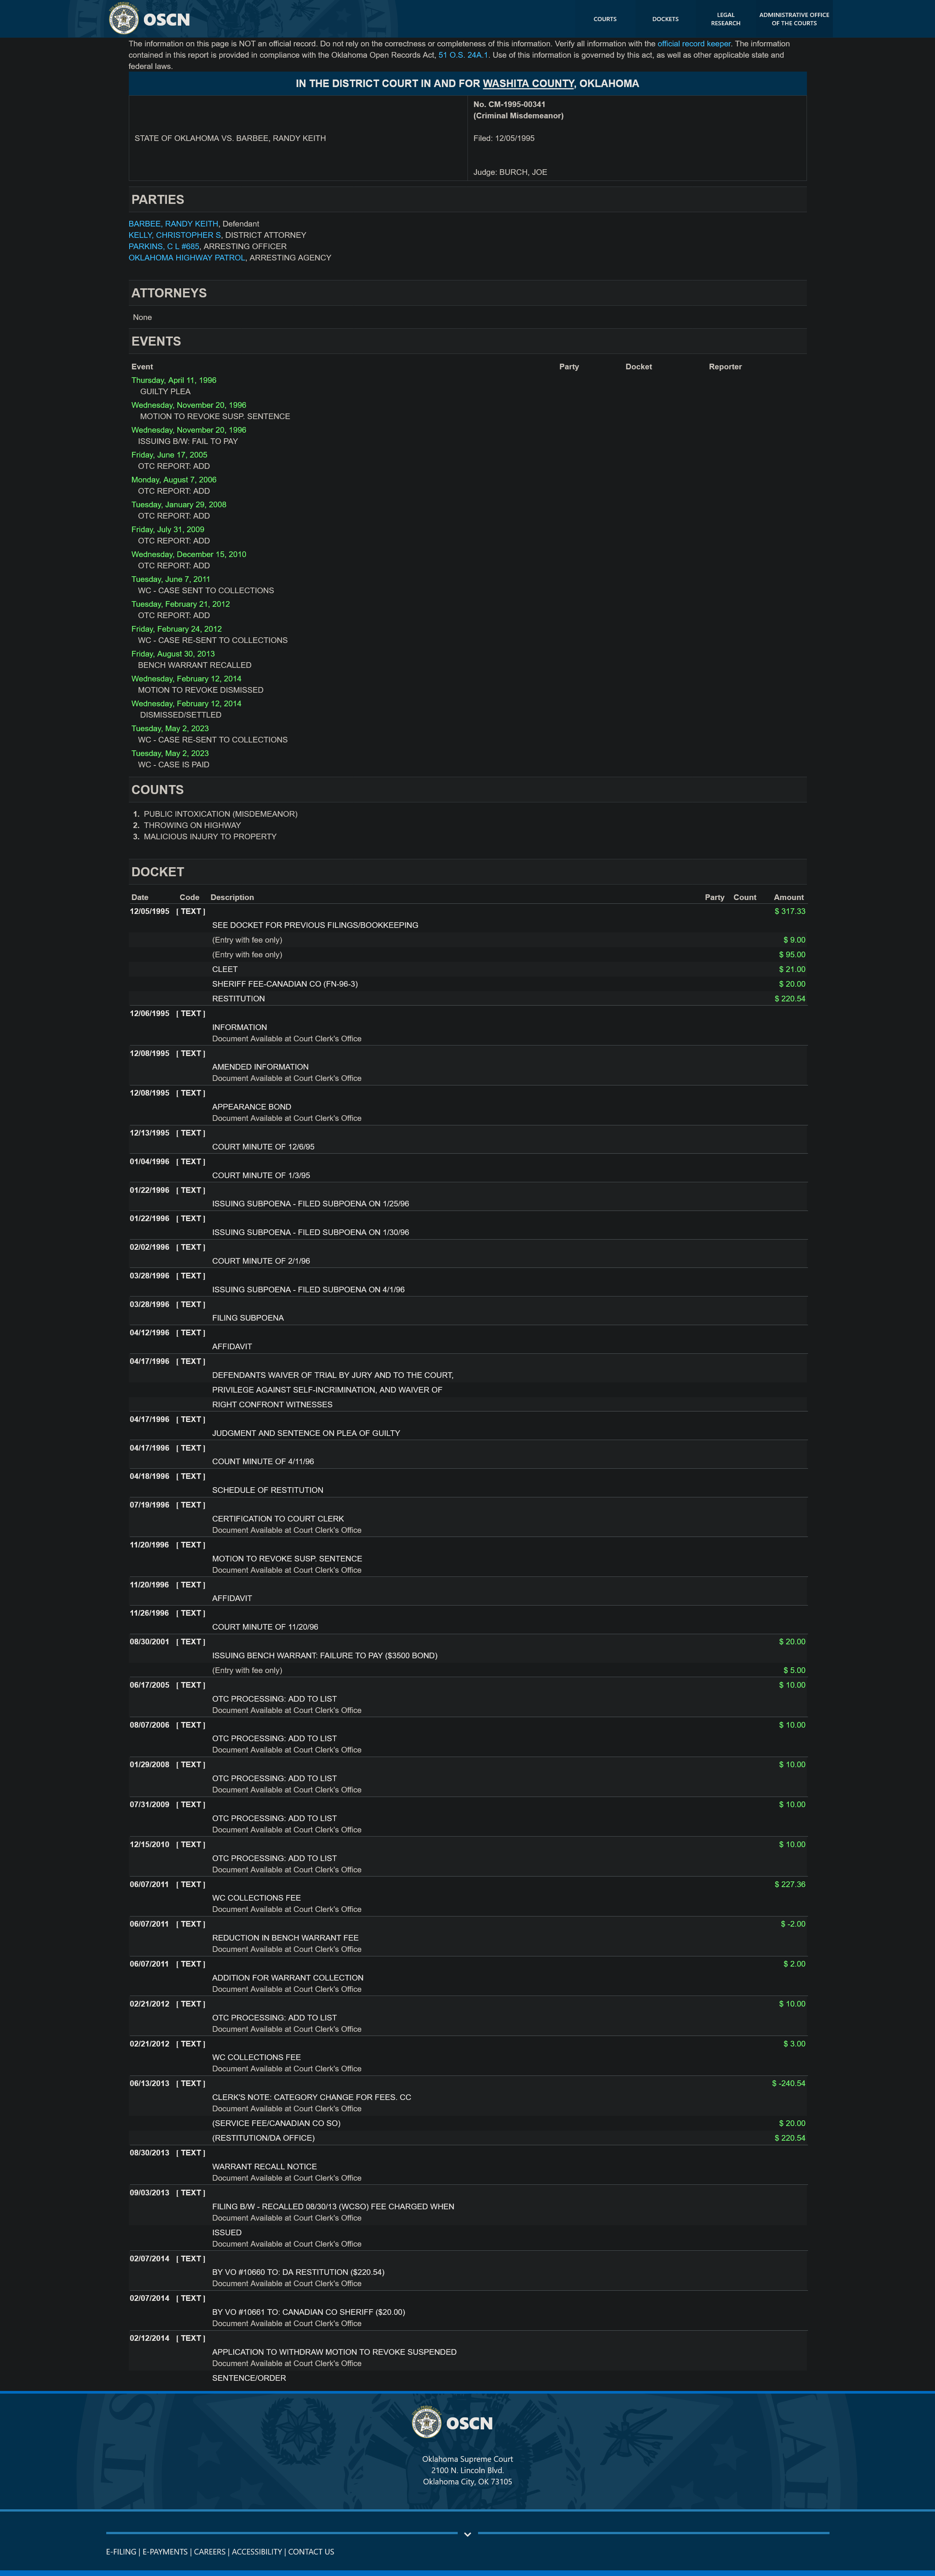The width and height of the screenshot is (935, 2576).
Task: Open Parkins, C L #685 officer link
Action: 164,246
